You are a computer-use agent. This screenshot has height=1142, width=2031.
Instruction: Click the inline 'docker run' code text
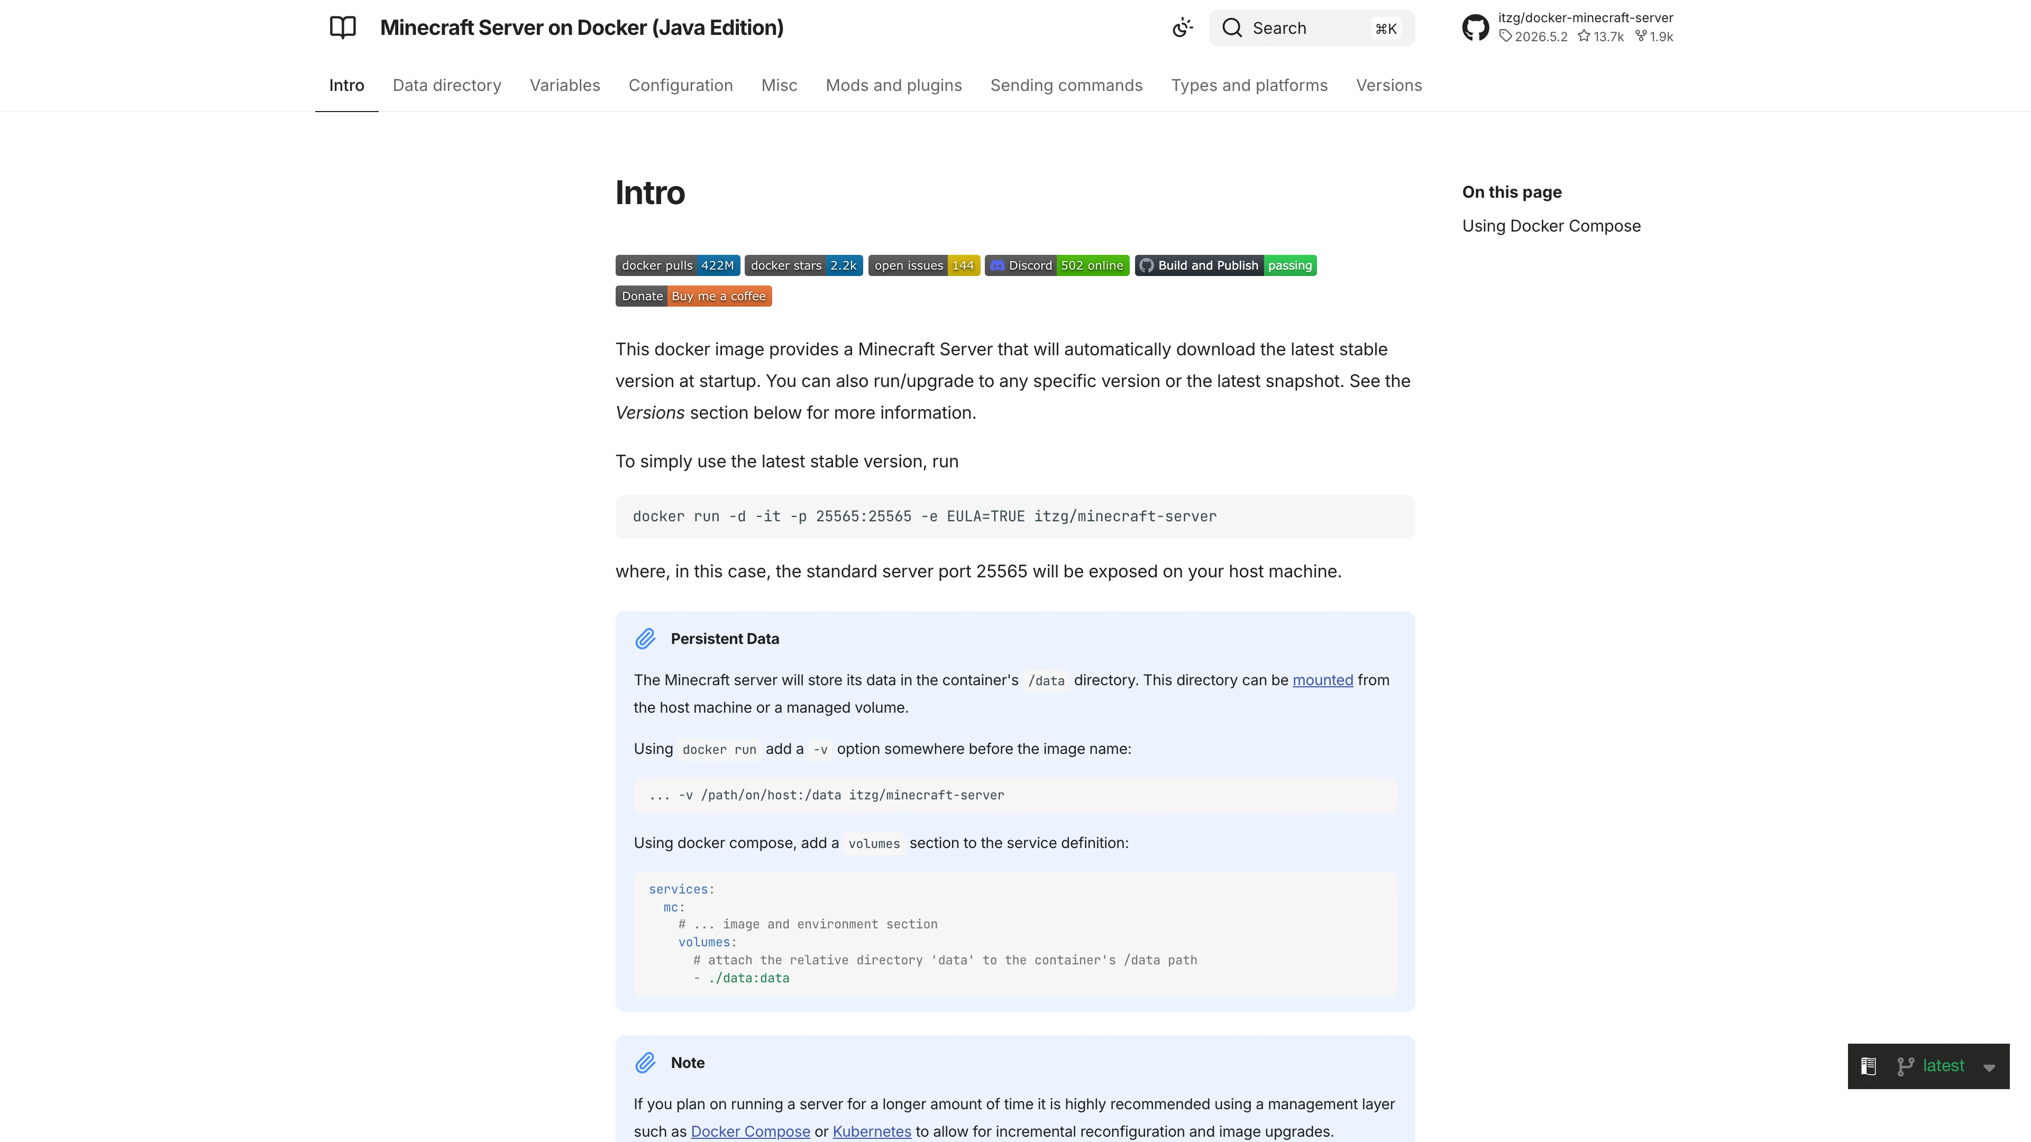719,750
